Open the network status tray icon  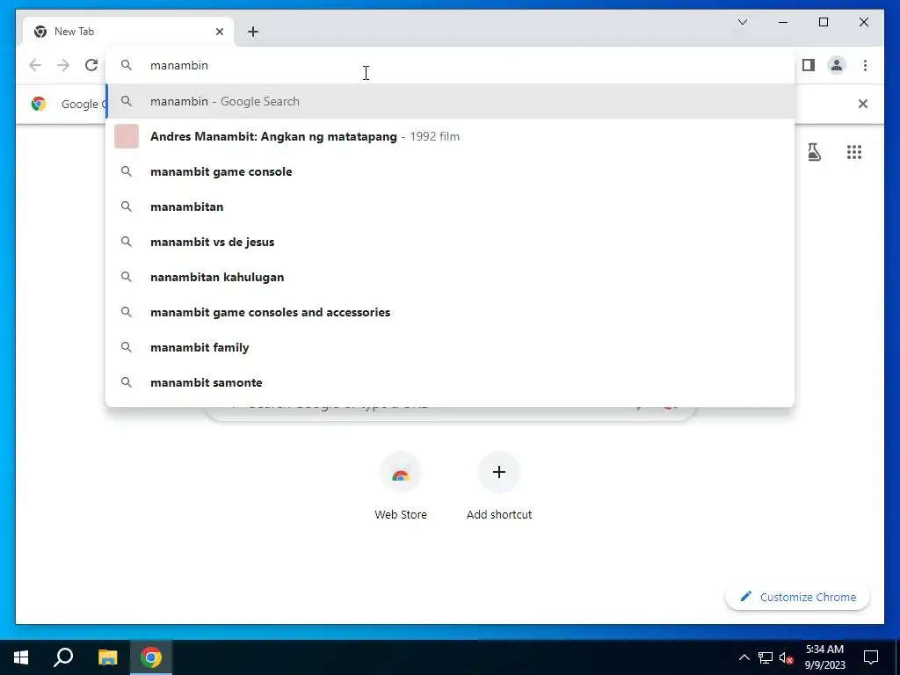tap(766, 657)
